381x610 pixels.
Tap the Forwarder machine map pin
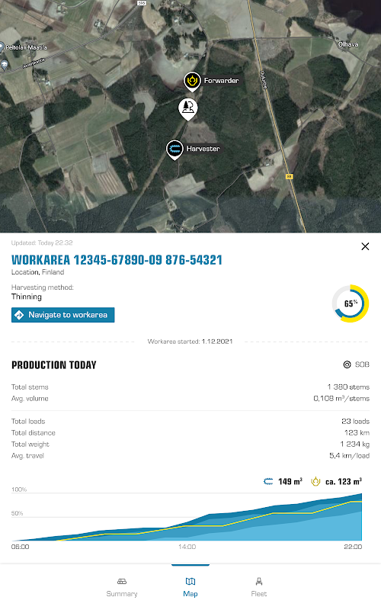coord(192,82)
